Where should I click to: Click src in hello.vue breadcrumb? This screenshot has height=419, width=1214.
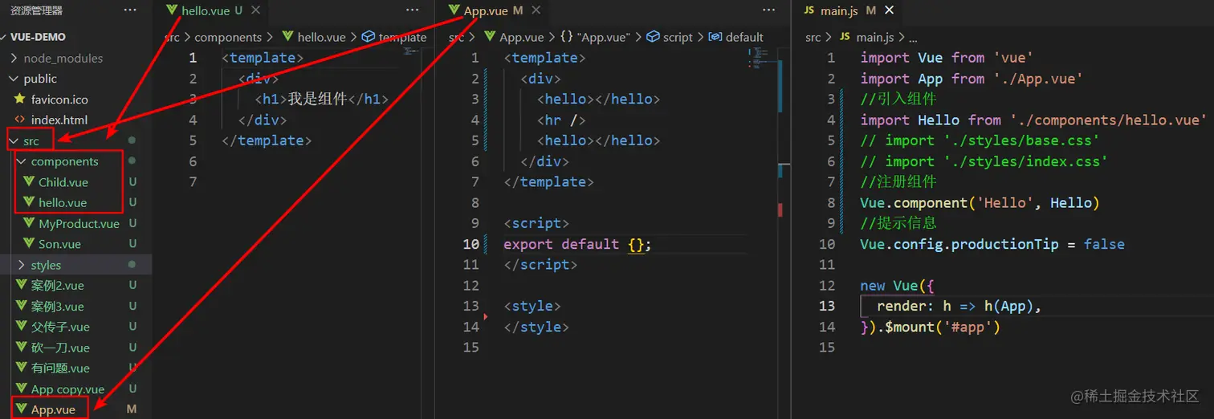coord(173,37)
